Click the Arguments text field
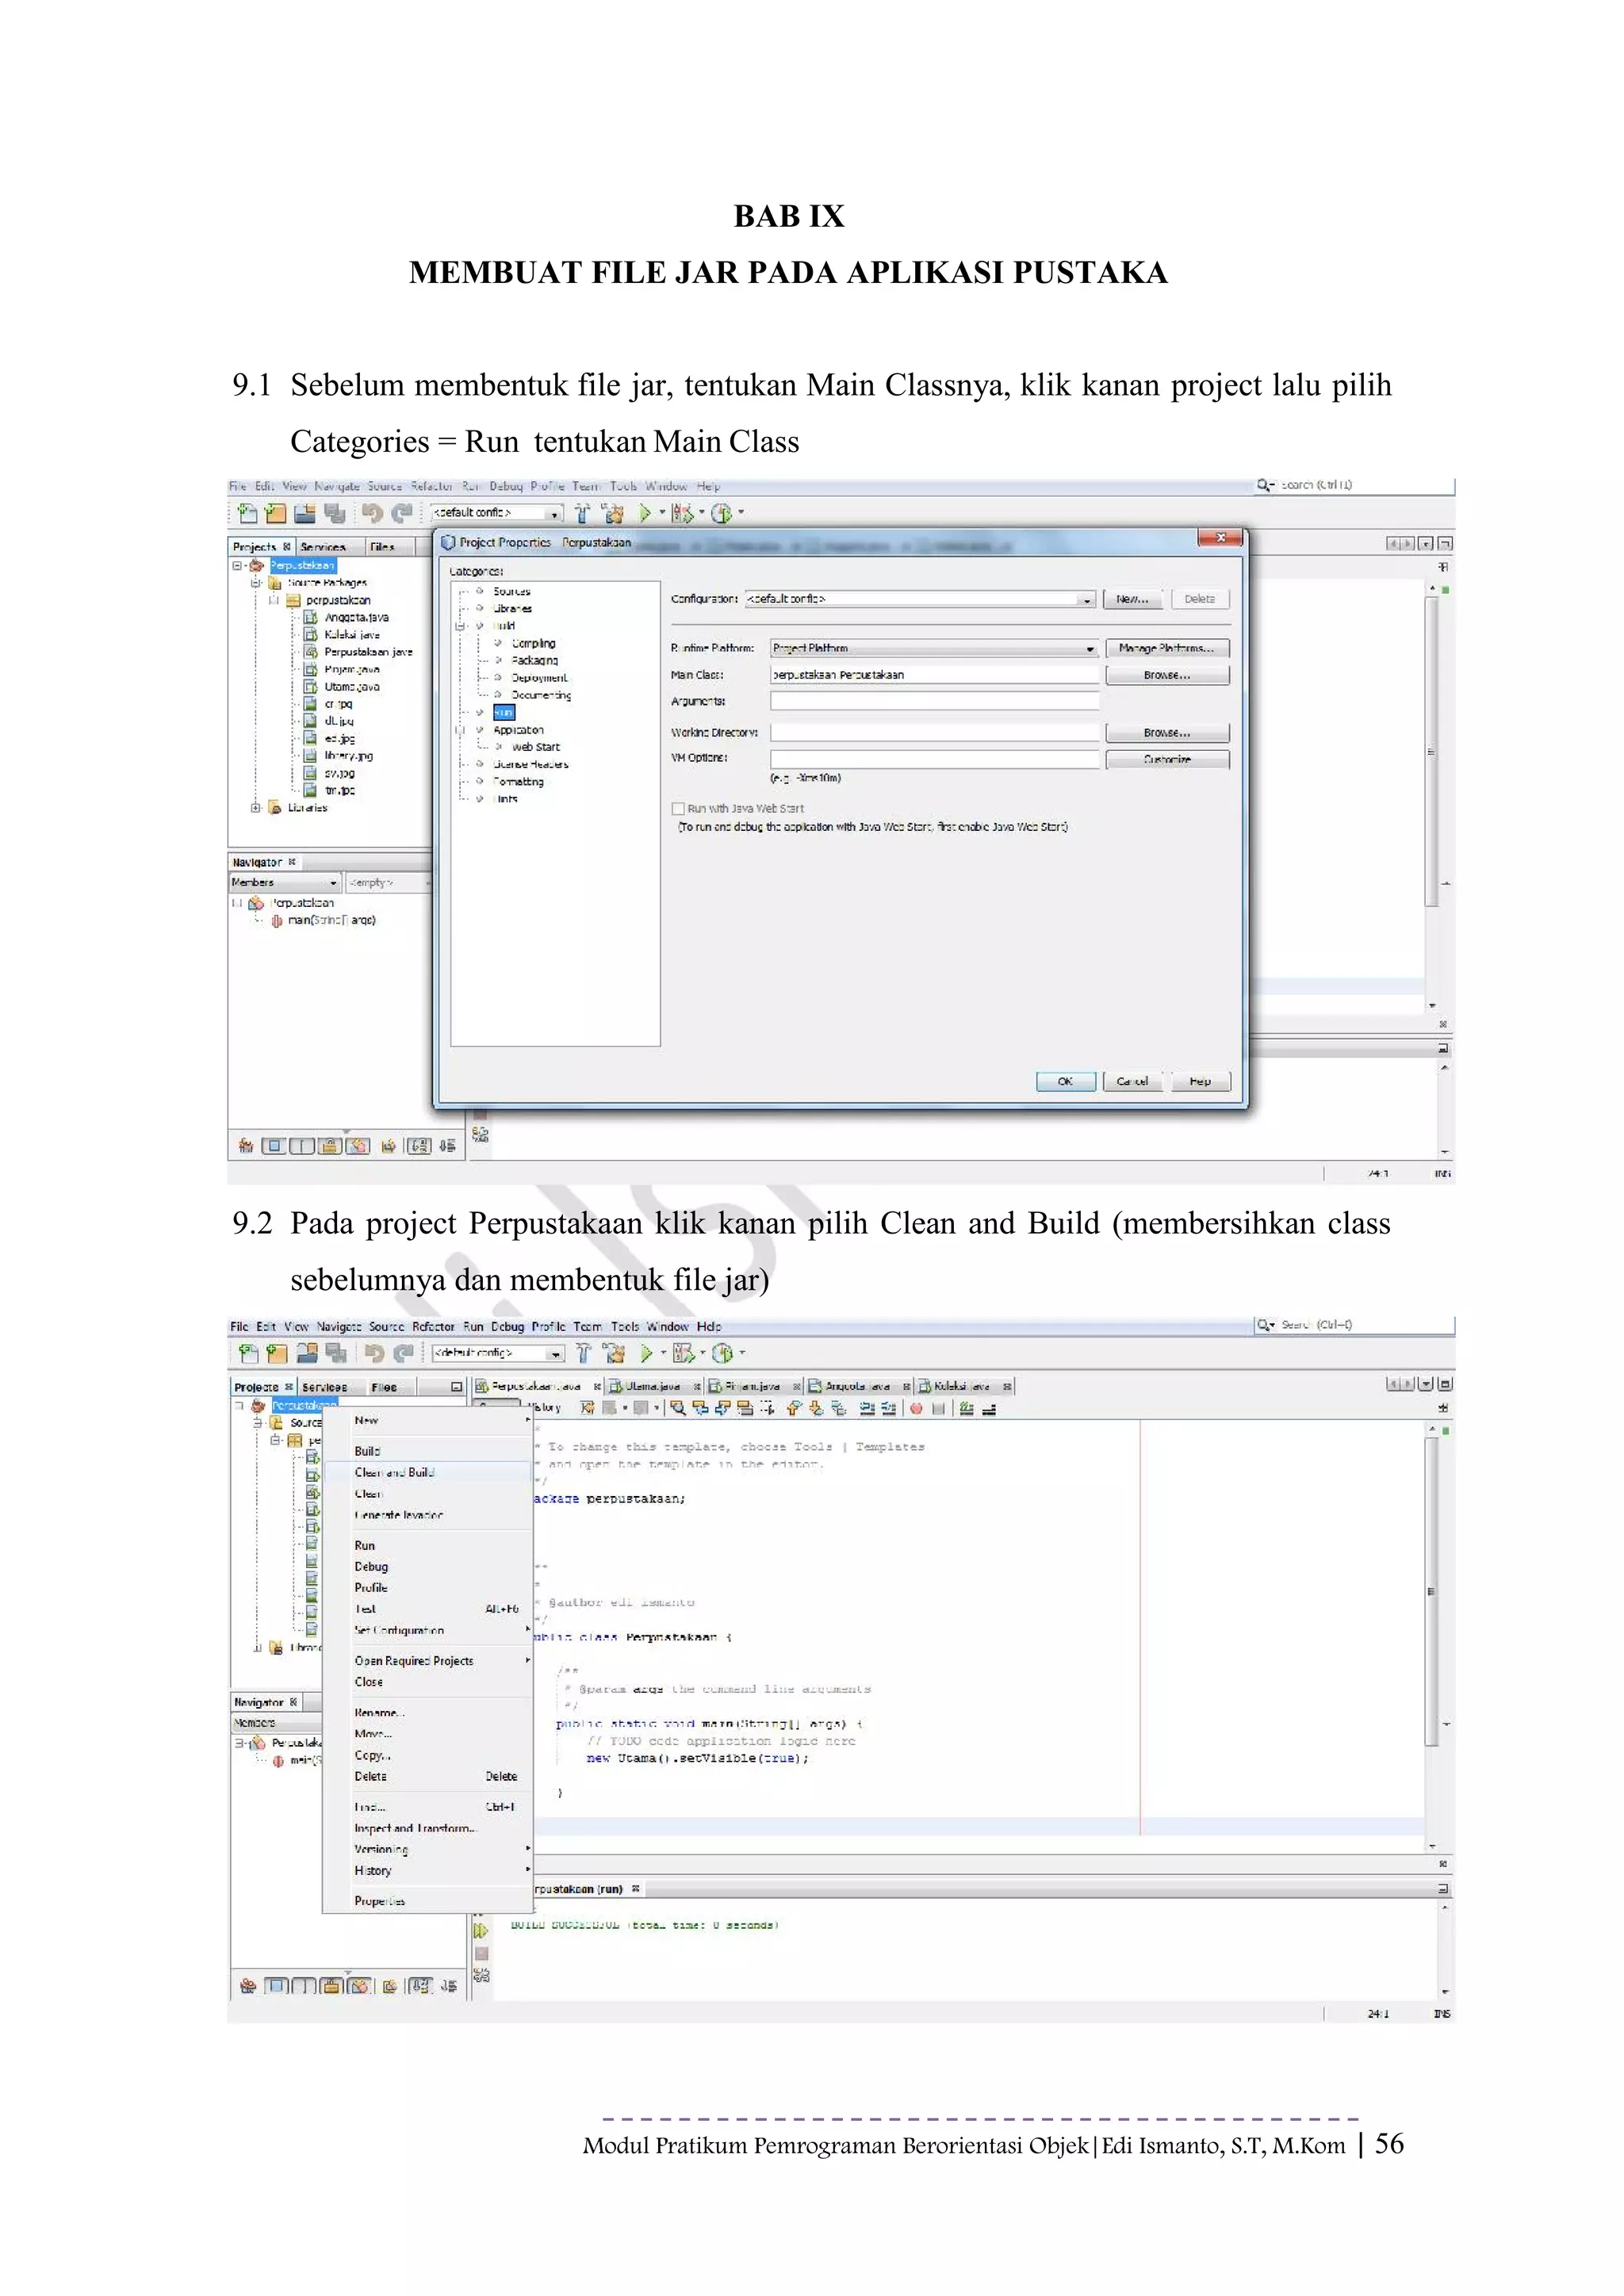This screenshot has width=1624, height=2296. 934,701
